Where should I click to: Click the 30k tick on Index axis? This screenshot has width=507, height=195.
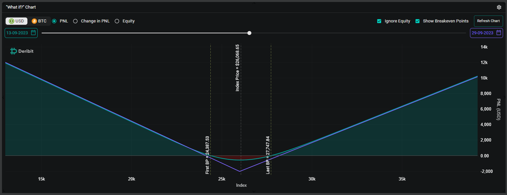[x=312, y=179]
